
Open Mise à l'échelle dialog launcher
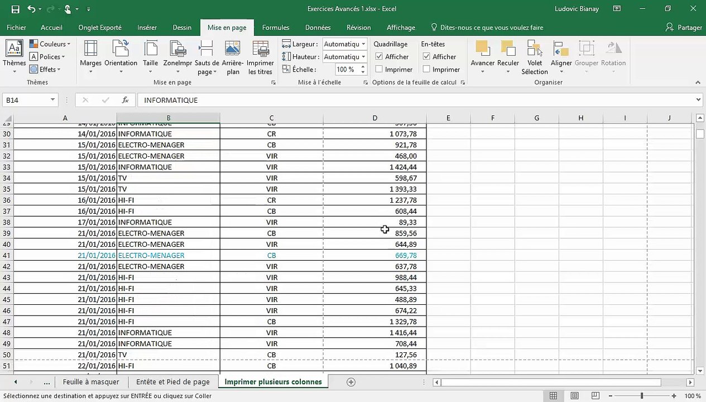click(366, 83)
